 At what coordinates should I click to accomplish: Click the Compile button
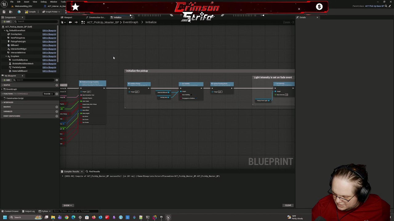coord(30,12)
